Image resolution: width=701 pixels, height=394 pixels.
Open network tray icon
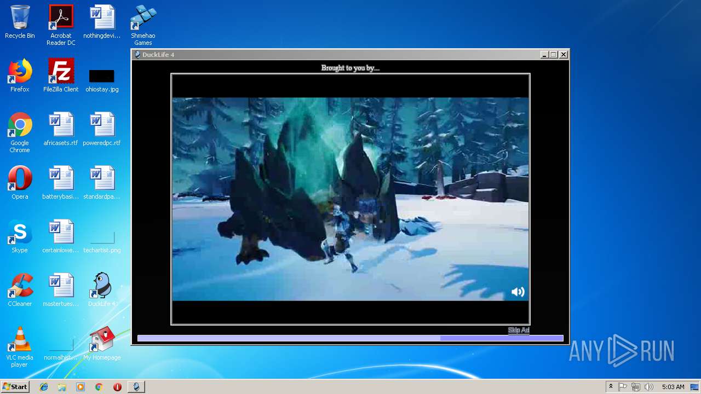pyautogui.click(x=636, y=387)
